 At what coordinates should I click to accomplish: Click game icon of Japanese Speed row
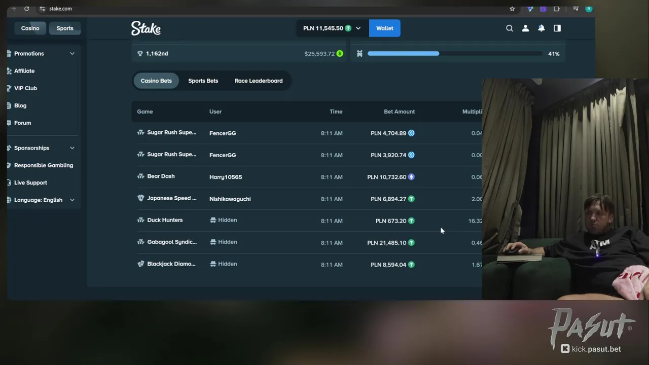click(141, 198)
